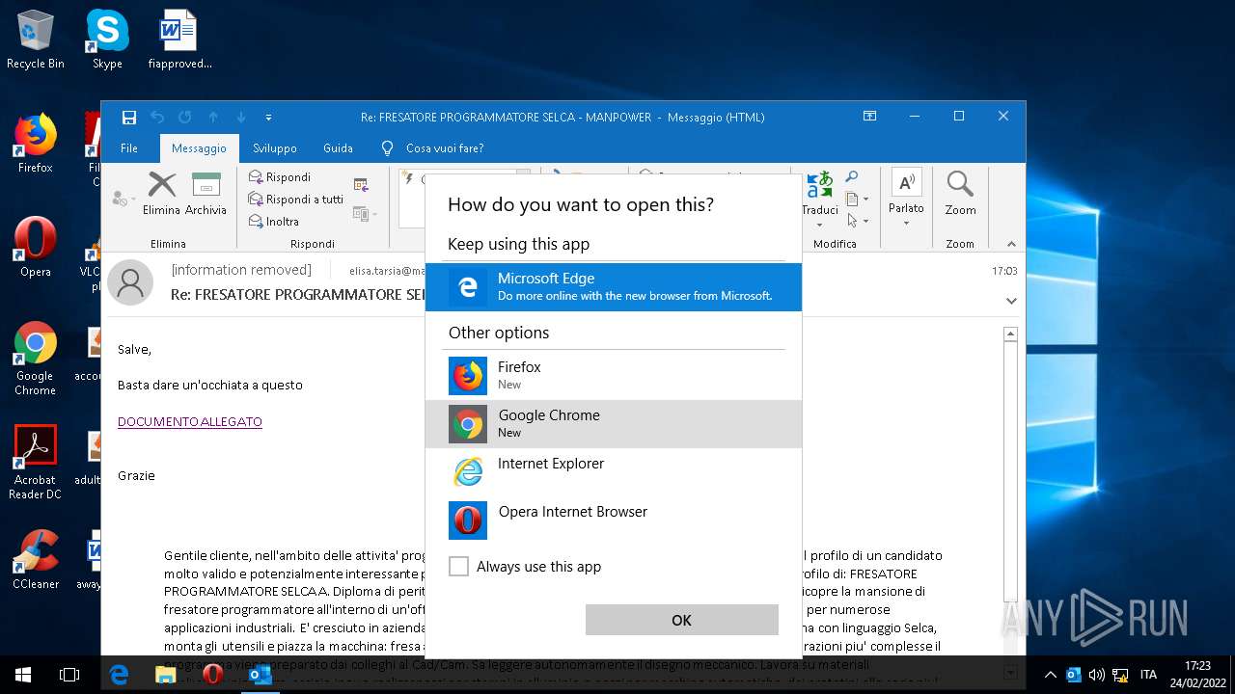Click Next item down arrow in quick access toolbar
The image size is (1235, 694).
[x=240, y=117]
